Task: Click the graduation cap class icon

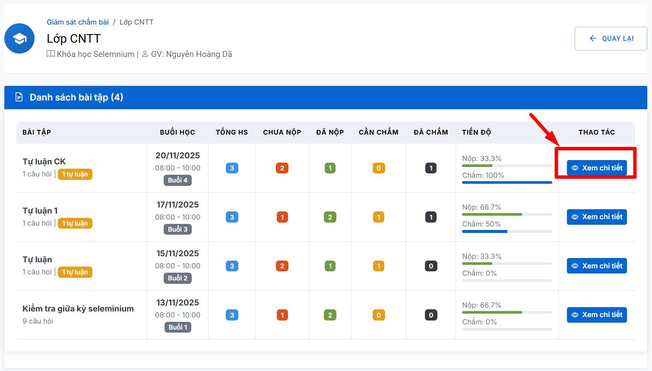Action: coord(19,39)
